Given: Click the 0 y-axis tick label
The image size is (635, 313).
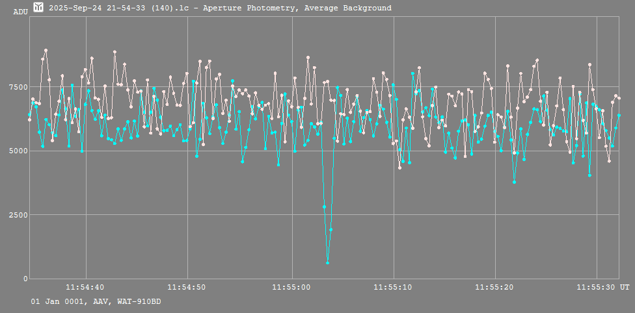Looking at the screenshot, I should [25, 279].
